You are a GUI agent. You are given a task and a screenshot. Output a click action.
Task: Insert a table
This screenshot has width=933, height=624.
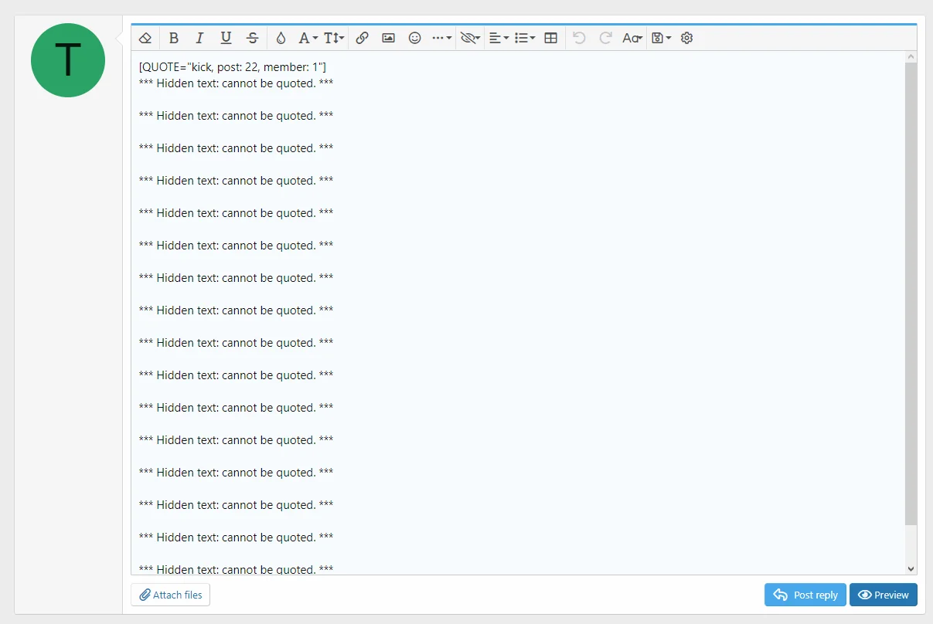pos(550,37)
